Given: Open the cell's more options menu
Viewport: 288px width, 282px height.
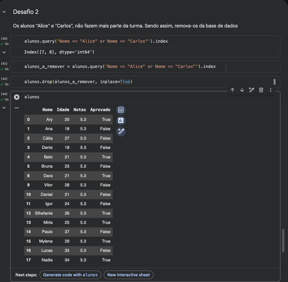Looking at the screenshot, I should point(271,90).
